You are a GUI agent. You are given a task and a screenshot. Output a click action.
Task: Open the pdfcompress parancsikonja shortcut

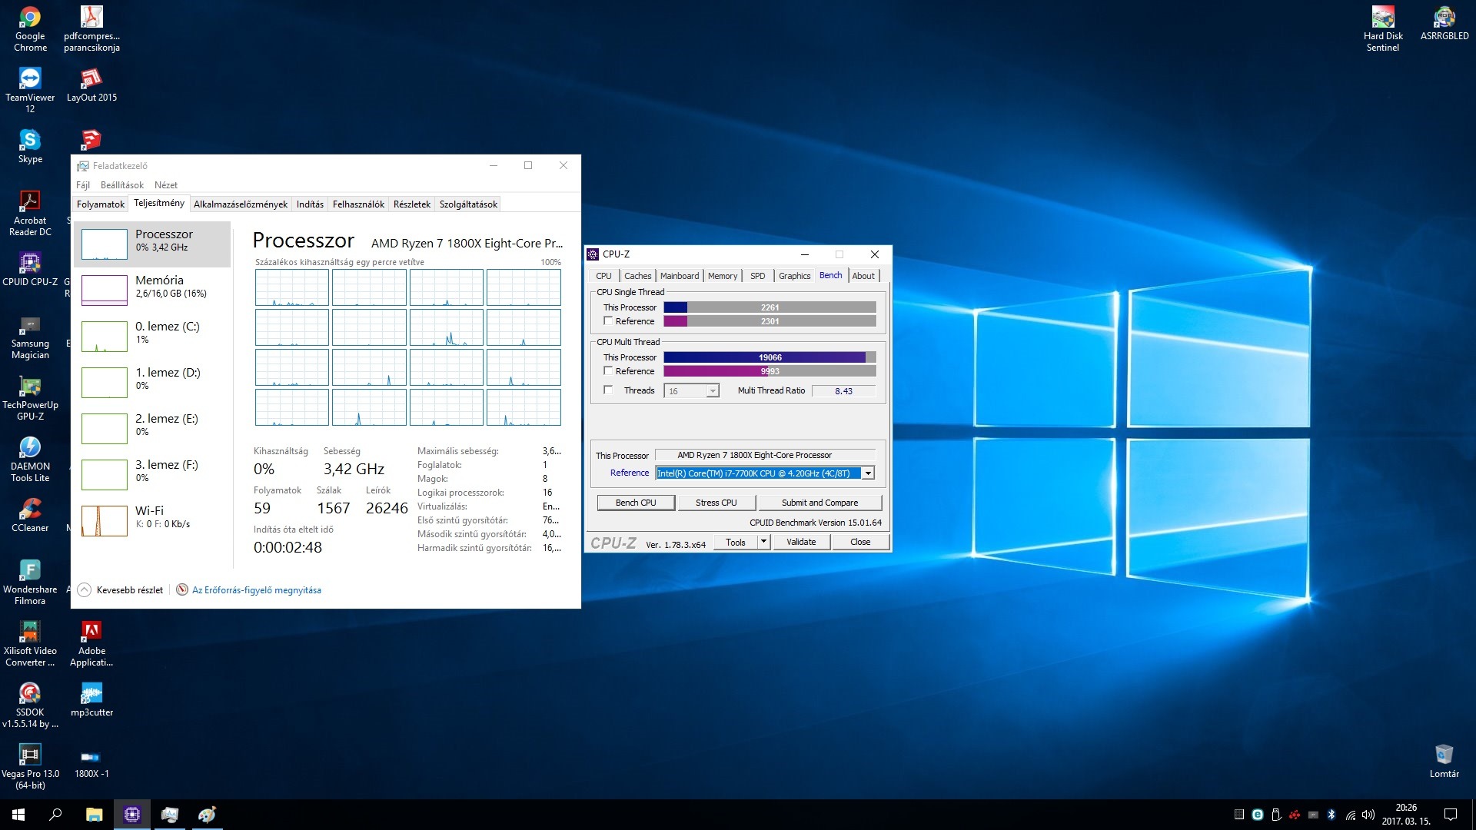click(x=91, y=28)
